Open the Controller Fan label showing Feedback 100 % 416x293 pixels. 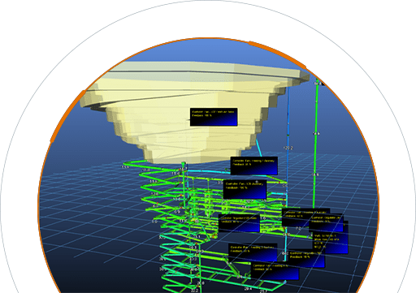245,189
